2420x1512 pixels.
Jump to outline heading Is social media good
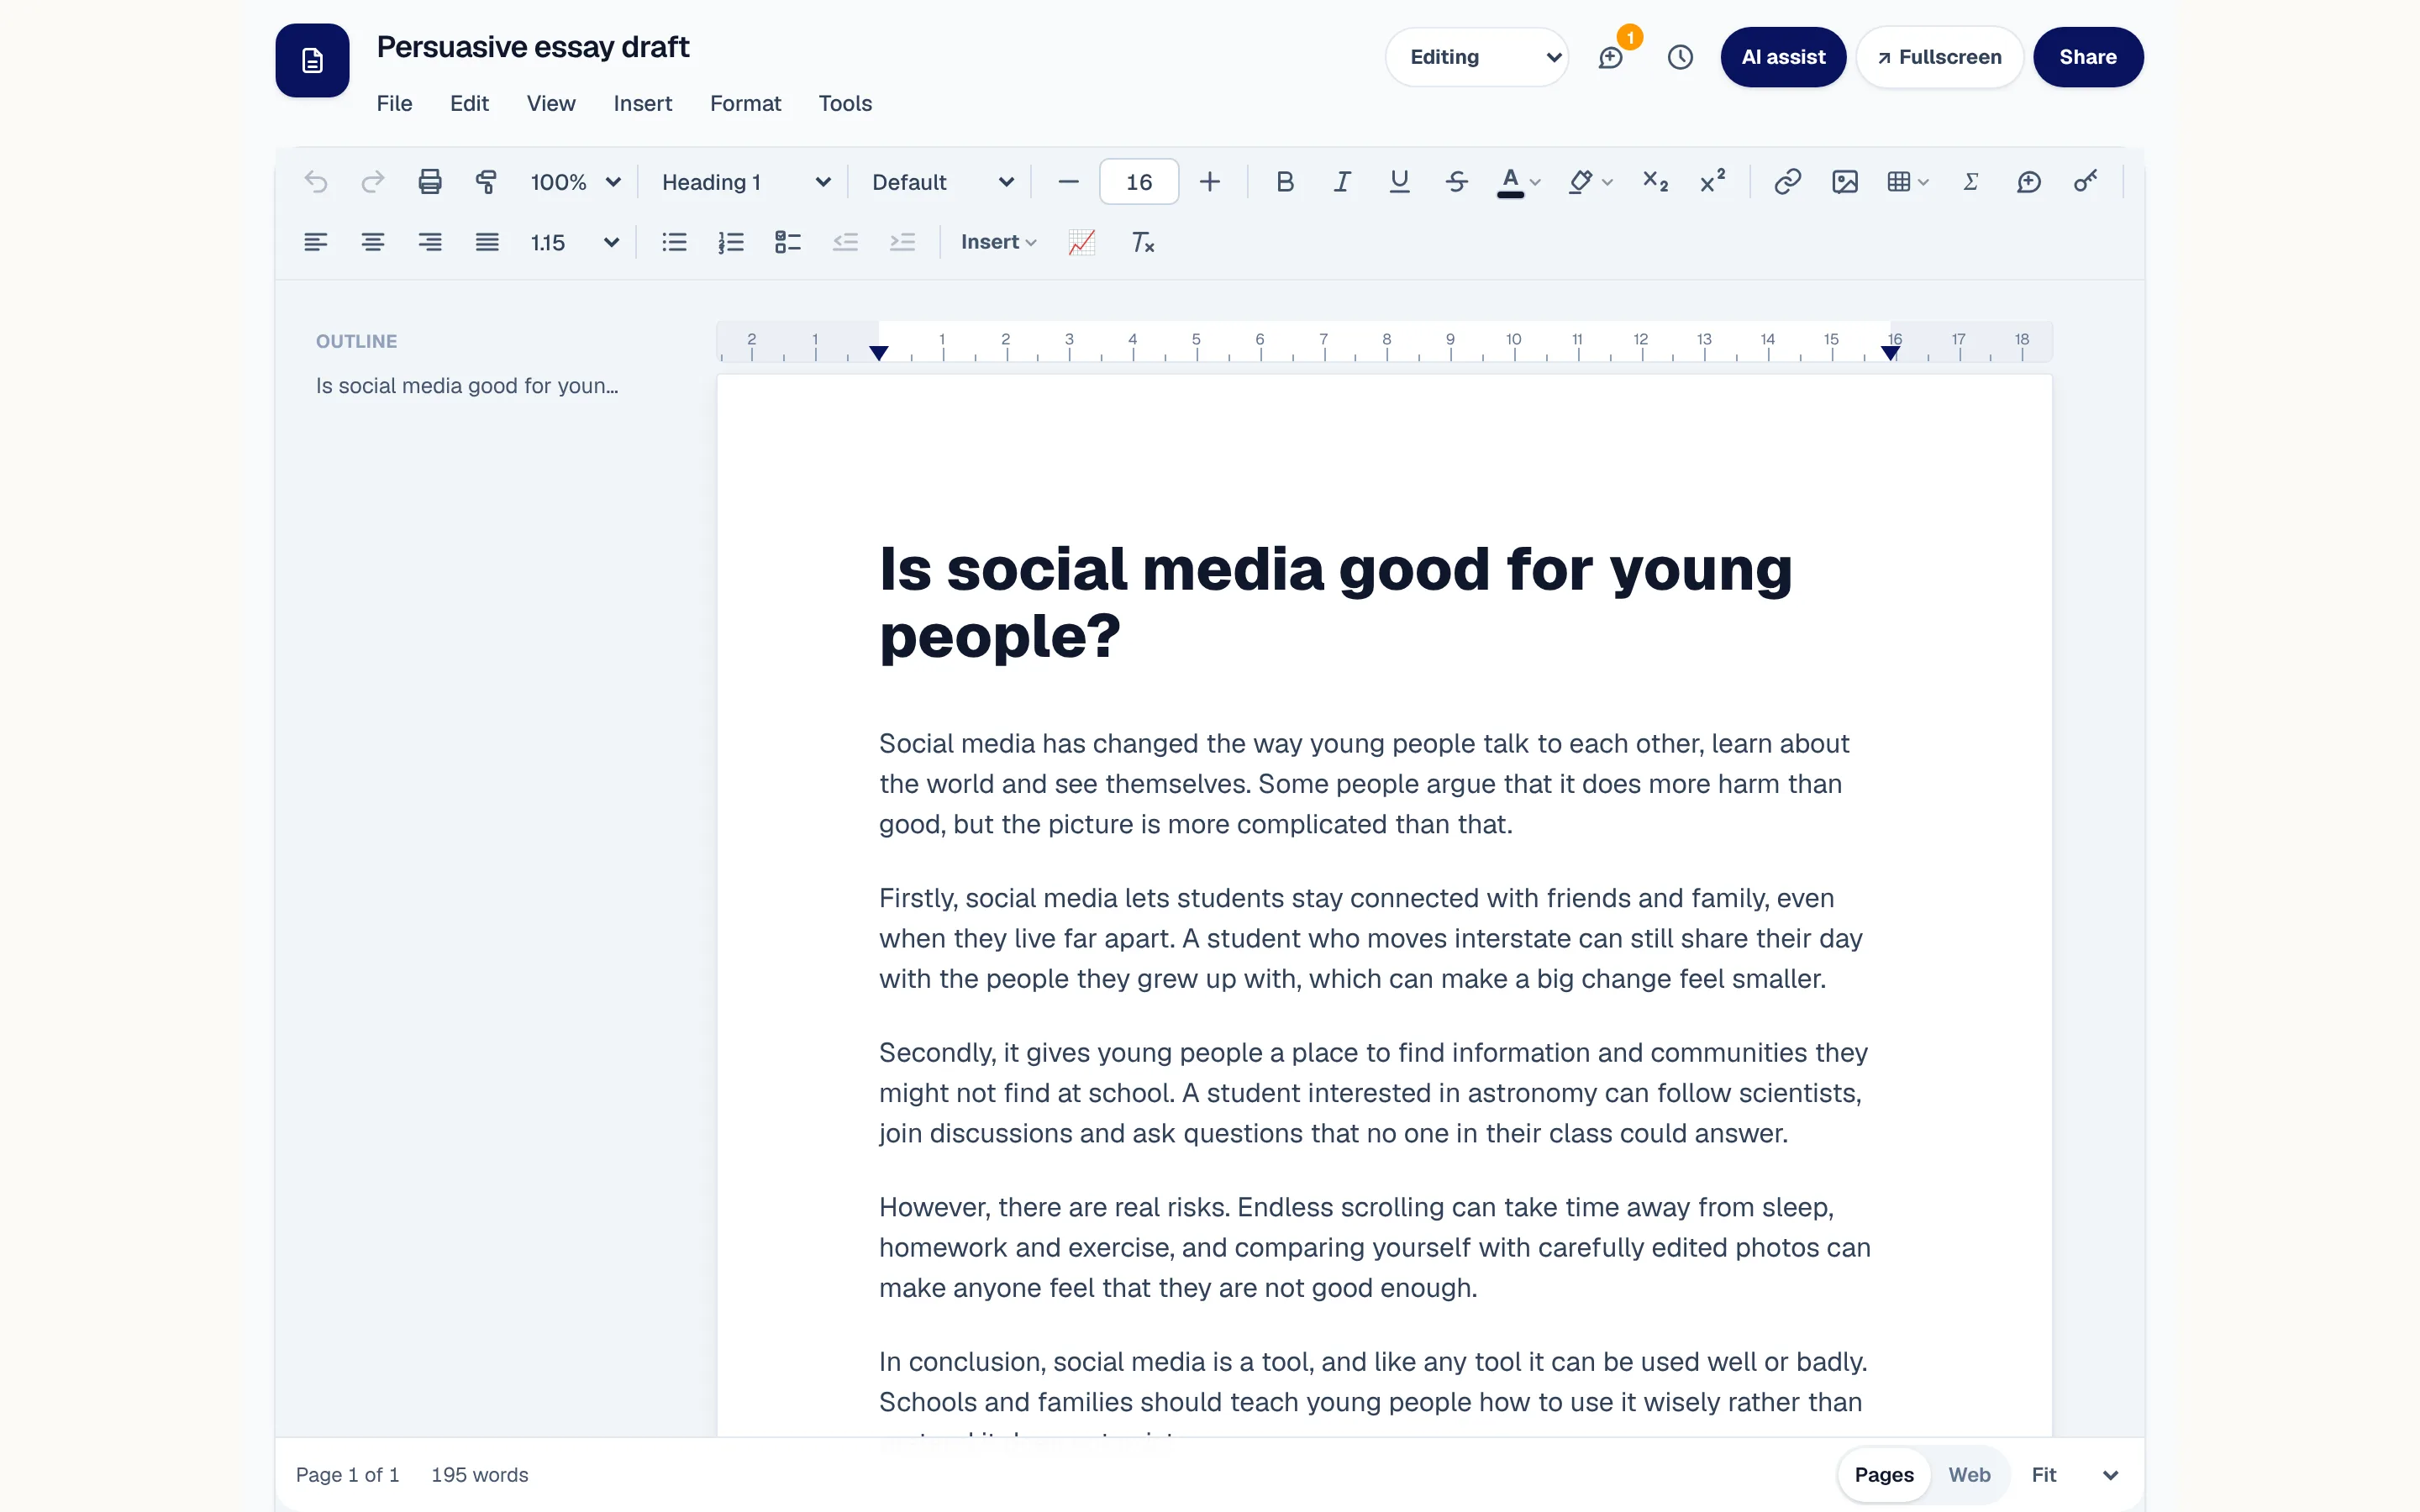[467, 386]
